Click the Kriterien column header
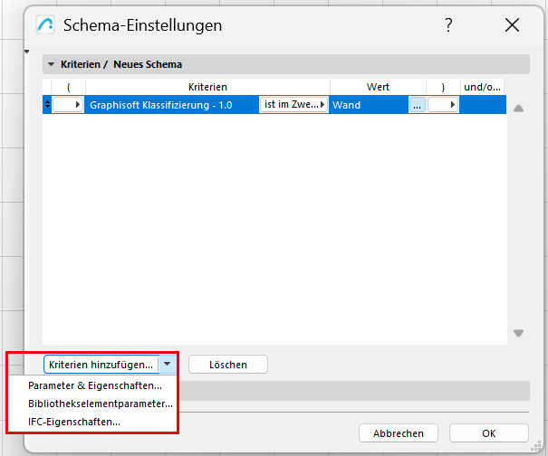 tap(207, 87)
